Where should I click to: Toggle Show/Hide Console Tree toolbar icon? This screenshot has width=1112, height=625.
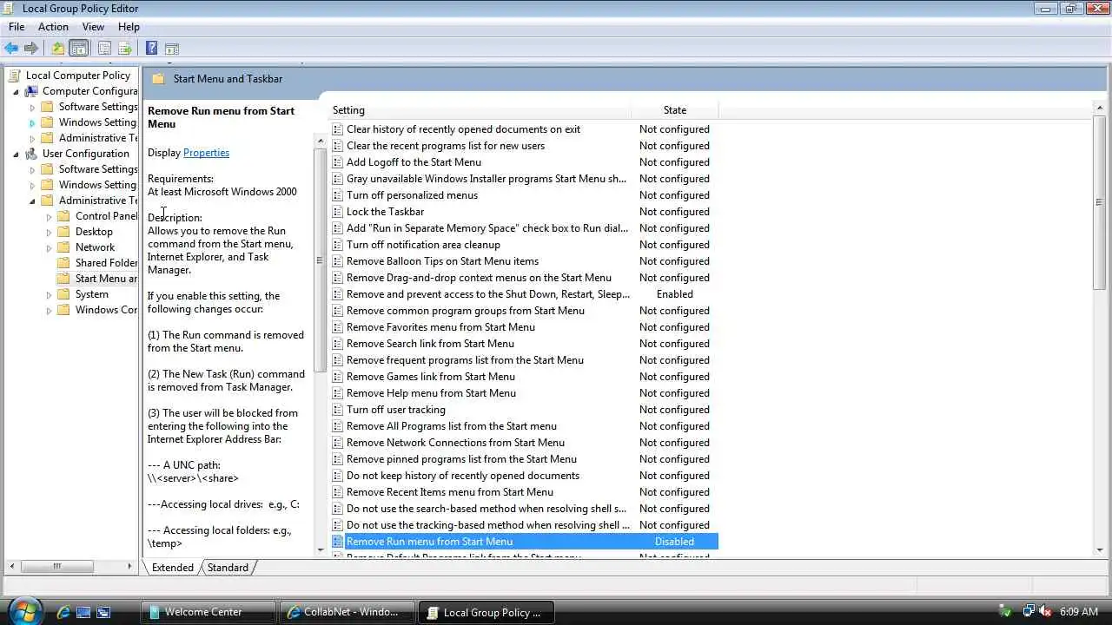point(78,49)
